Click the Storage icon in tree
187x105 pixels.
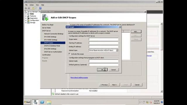coord(28,23)
